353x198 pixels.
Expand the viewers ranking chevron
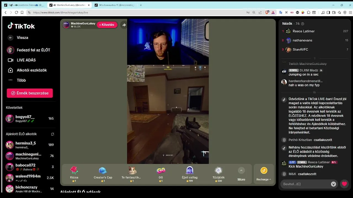pyautogui.click(x=315, y=58)
